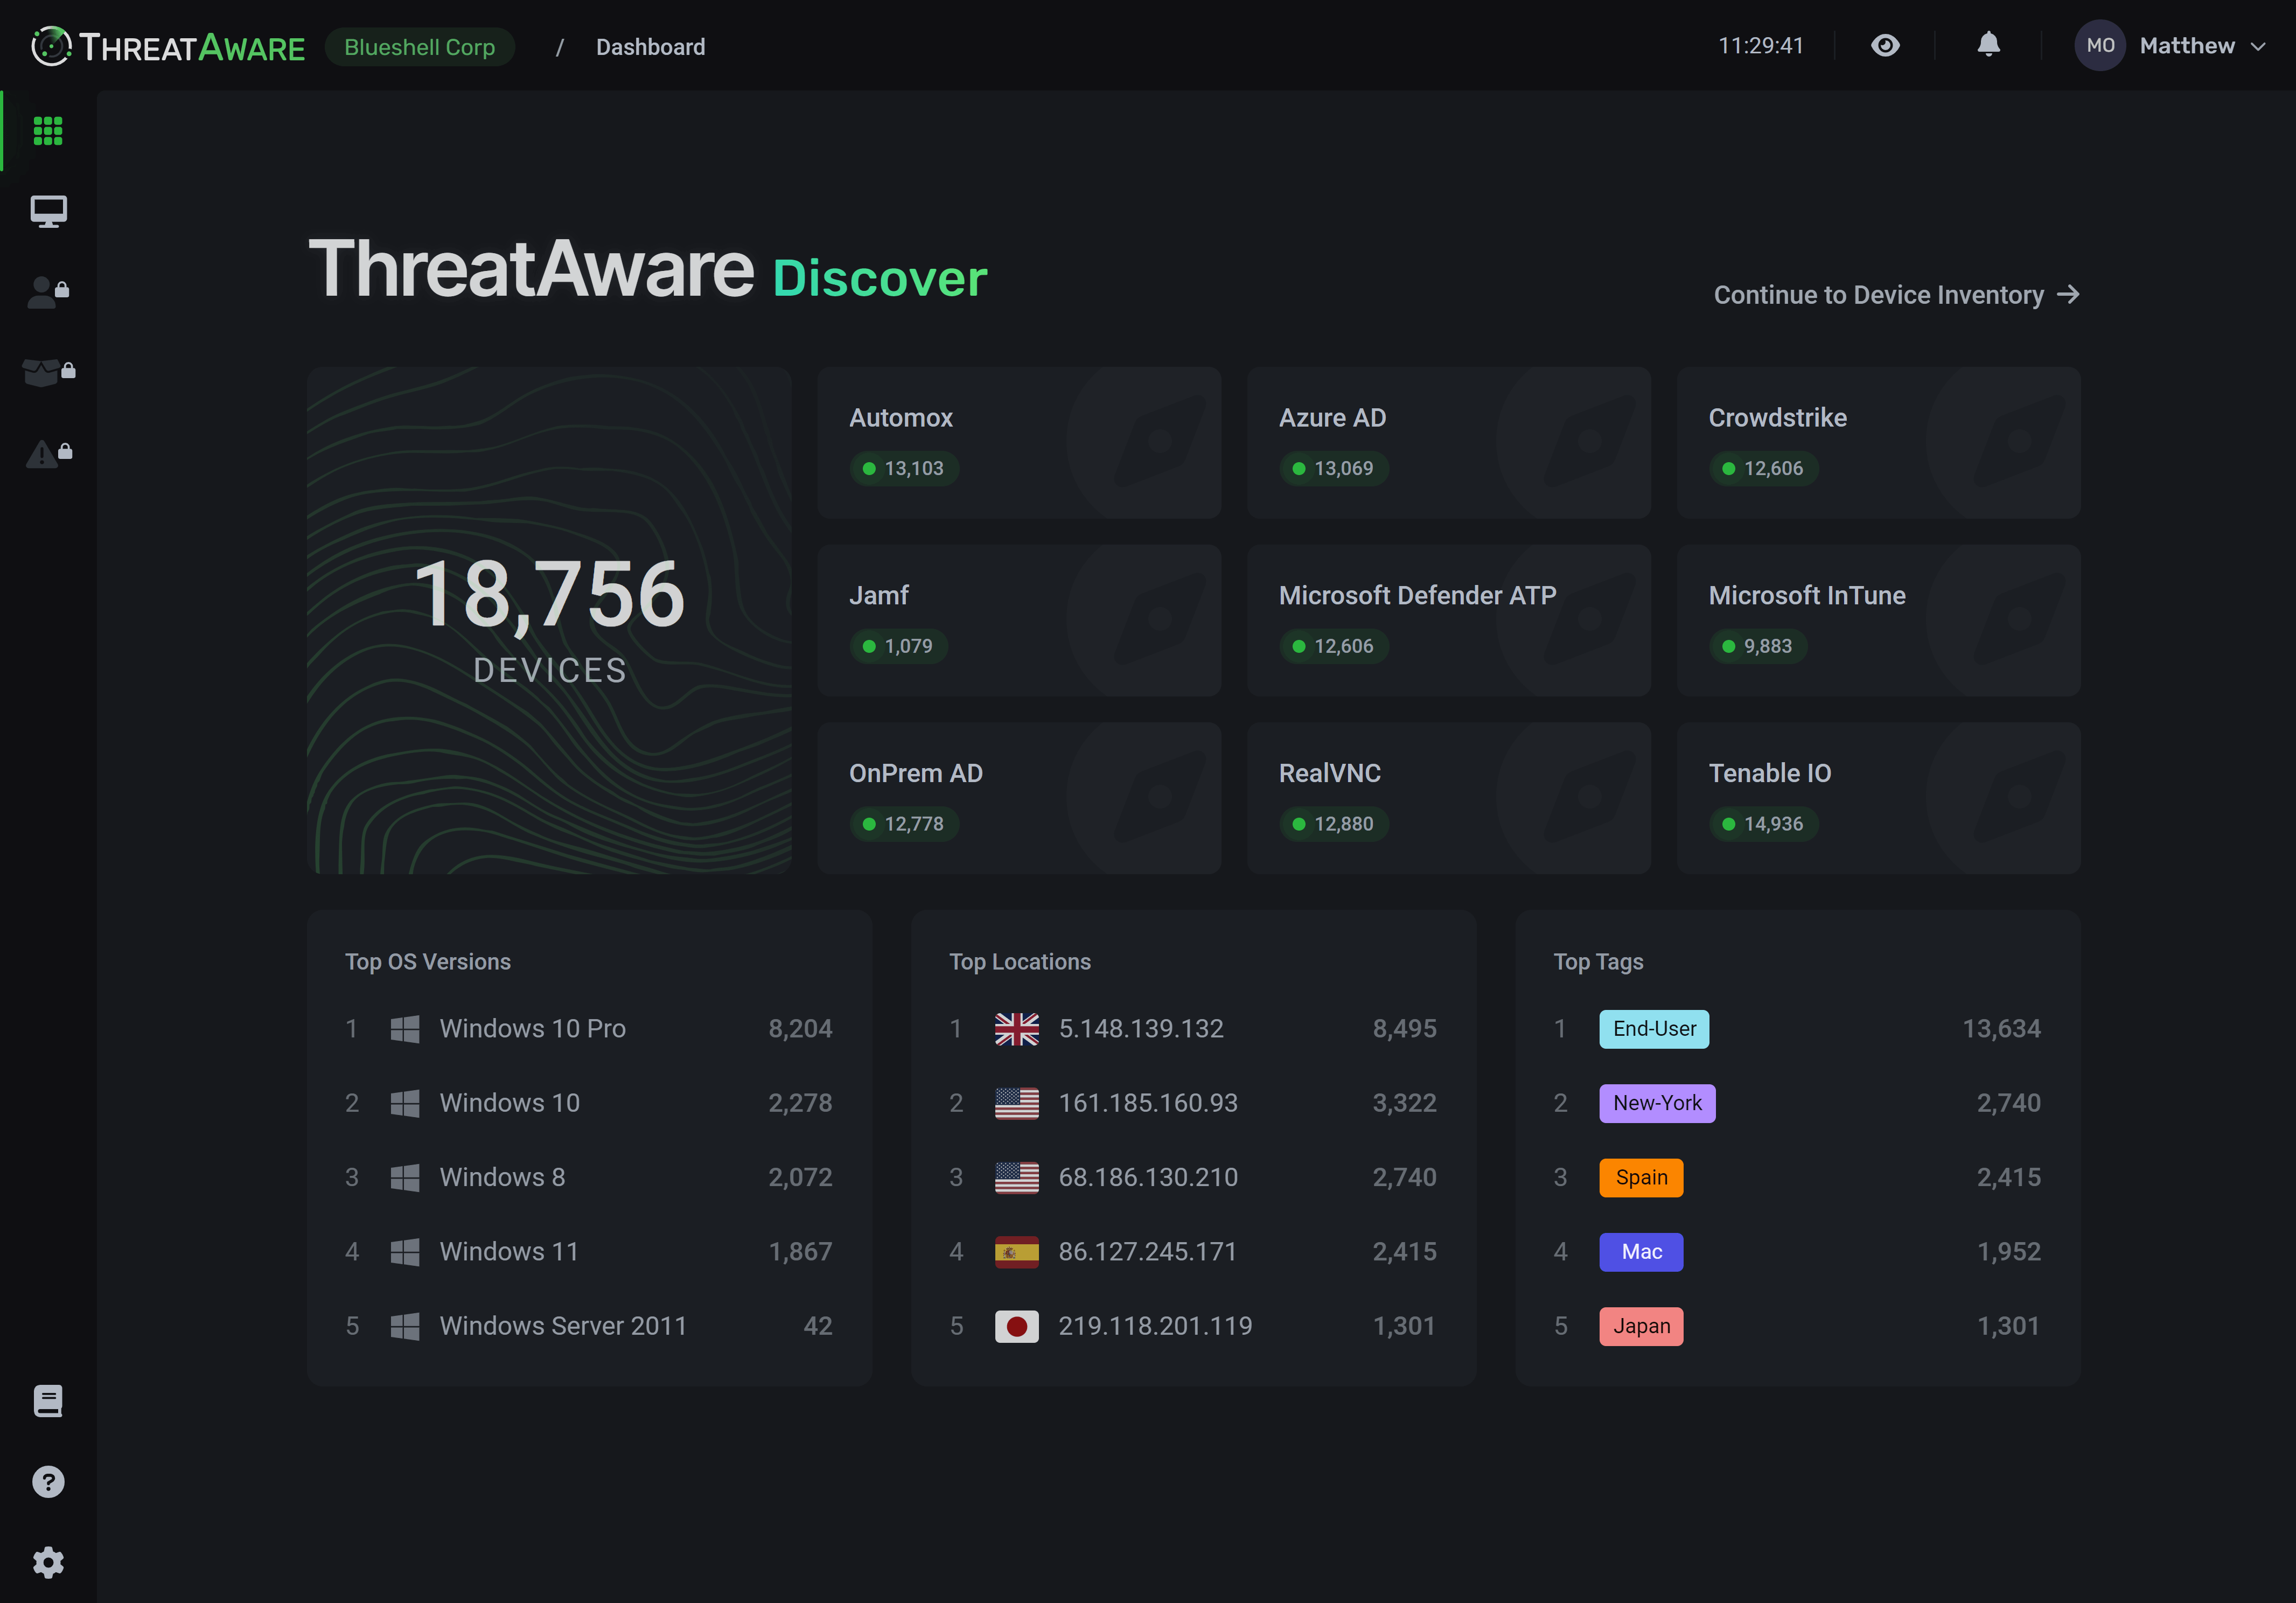Click the red Japan tag

point(1641,1326)
